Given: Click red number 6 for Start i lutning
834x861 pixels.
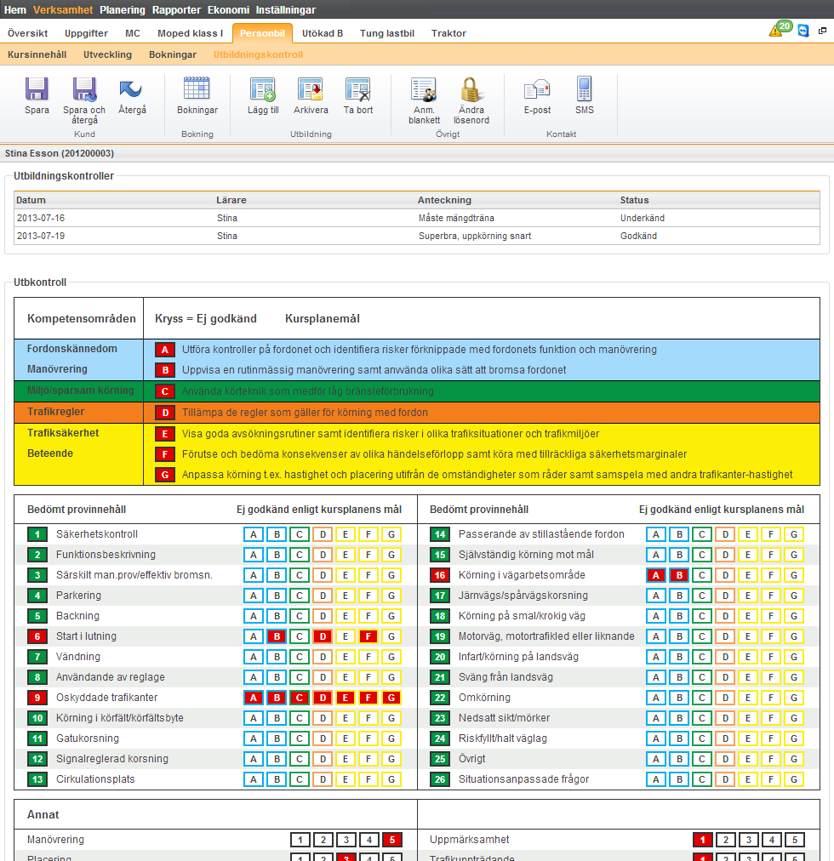Looking at the screenshot, I should coord(37,636).
